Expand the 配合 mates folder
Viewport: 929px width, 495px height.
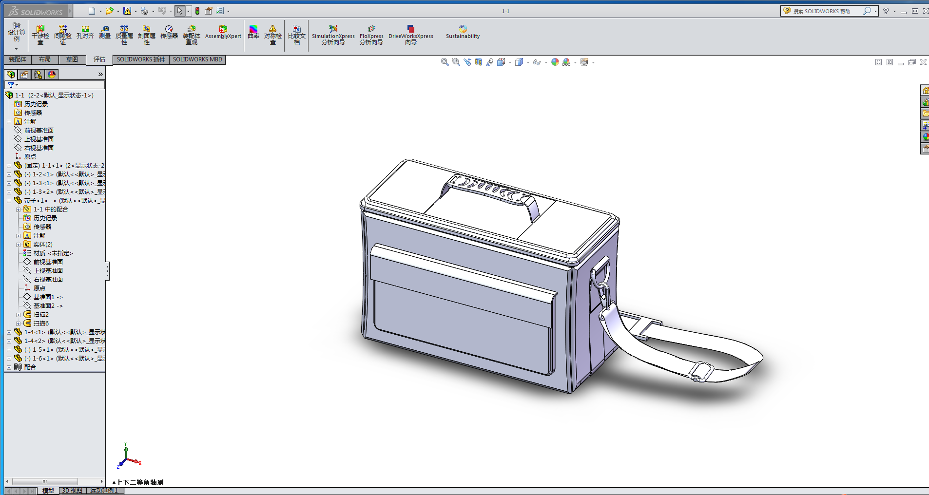9,367
